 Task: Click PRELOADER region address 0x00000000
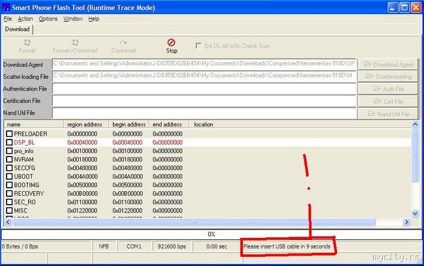82,134
